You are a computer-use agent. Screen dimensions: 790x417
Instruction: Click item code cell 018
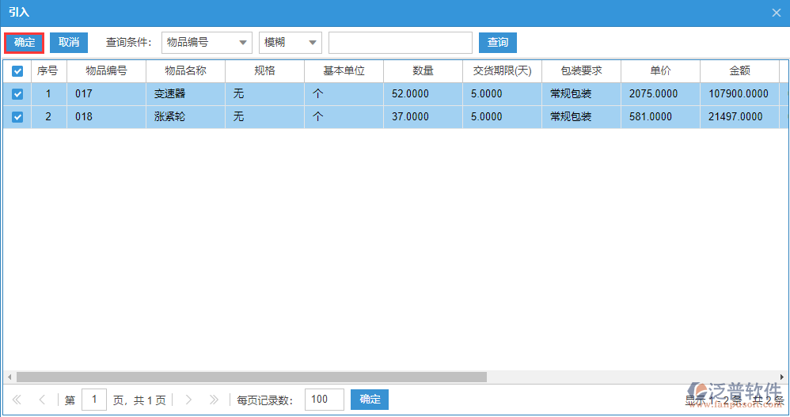(x=106, y=117)
